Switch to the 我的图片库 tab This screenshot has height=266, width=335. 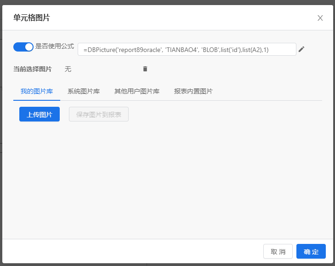click(37, 91)
